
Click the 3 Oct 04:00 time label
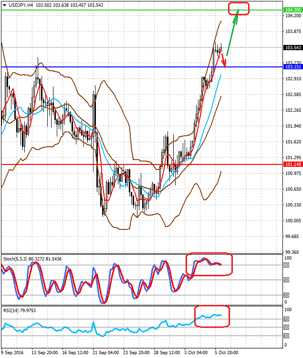196,353
